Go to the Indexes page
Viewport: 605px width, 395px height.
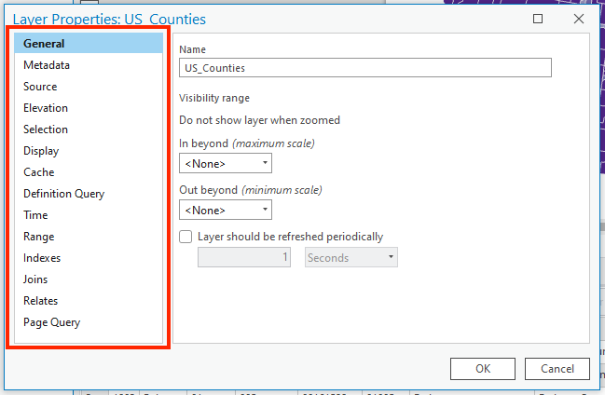pyautogui.click(x=89, y=258)
